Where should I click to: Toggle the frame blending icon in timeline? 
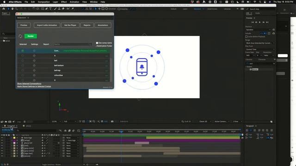pos(69,130)
